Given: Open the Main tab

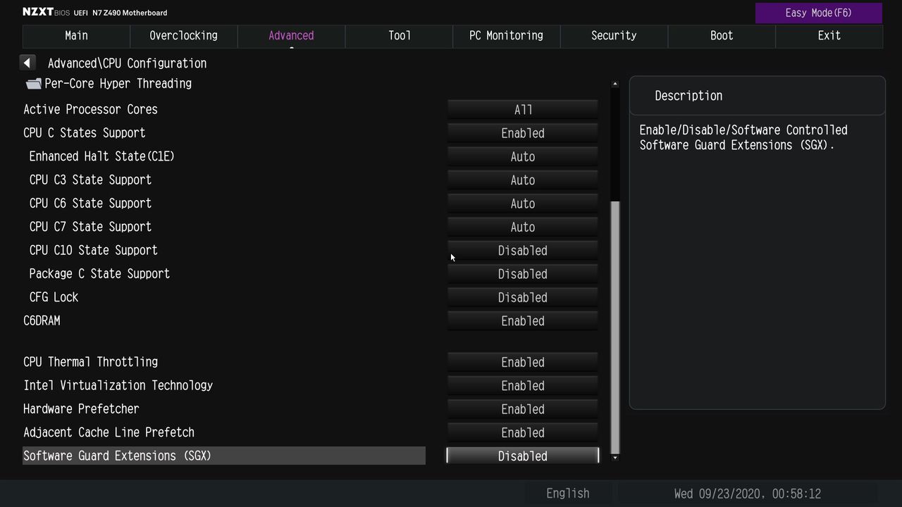Looking at the screenshot, I should click(x=76, y=36).
